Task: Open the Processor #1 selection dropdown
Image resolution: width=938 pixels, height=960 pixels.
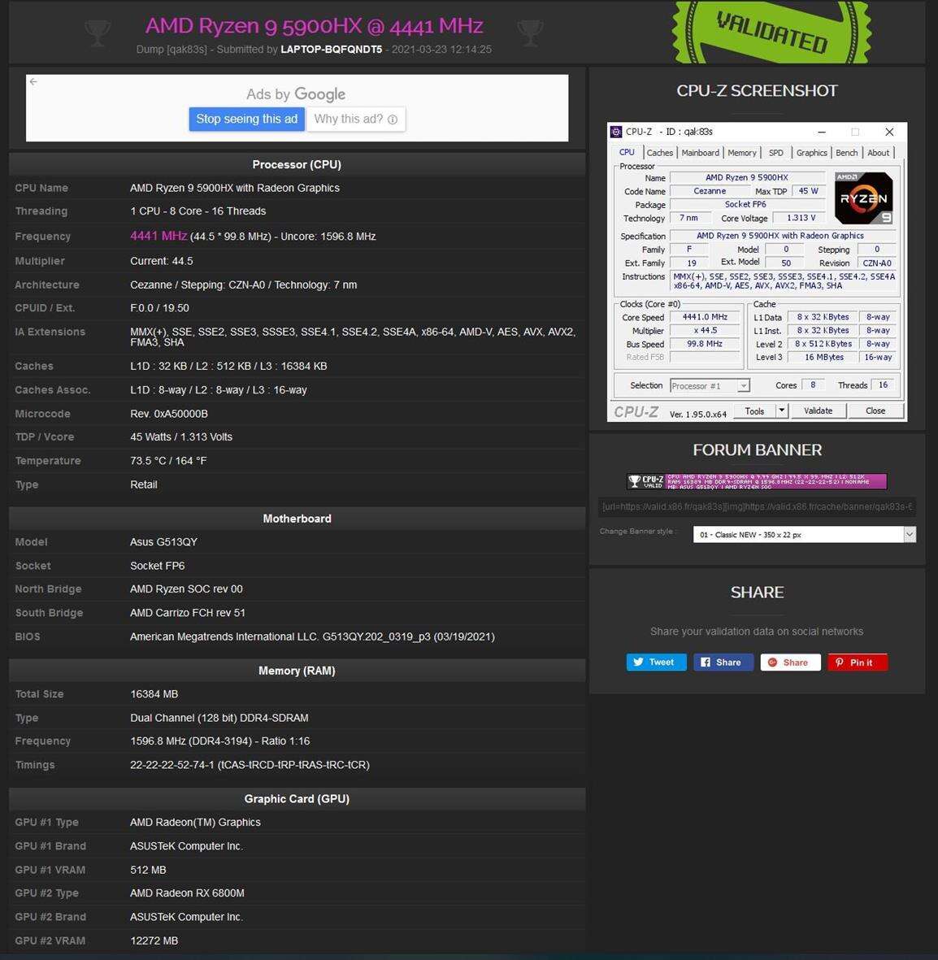Action: point(743,385)
